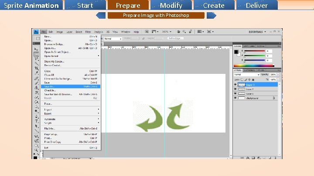Screen dimensions: 314x176
Task: Select the Path Selection tool
Action: point(36,126)
